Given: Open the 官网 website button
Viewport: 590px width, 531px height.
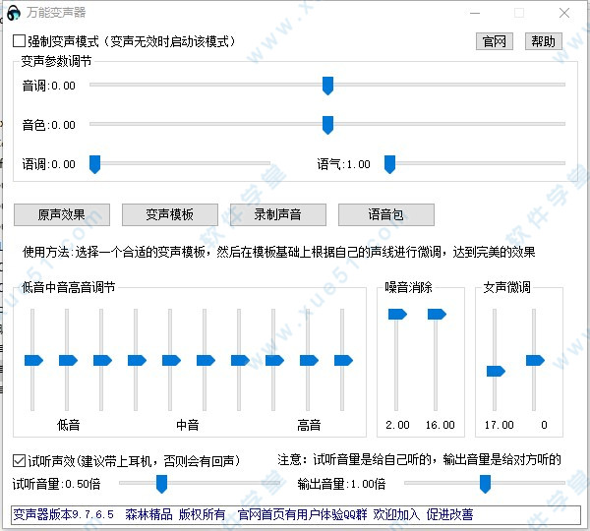Looking at the screenshot, I should pyautogui.click(x=494, y=41).
